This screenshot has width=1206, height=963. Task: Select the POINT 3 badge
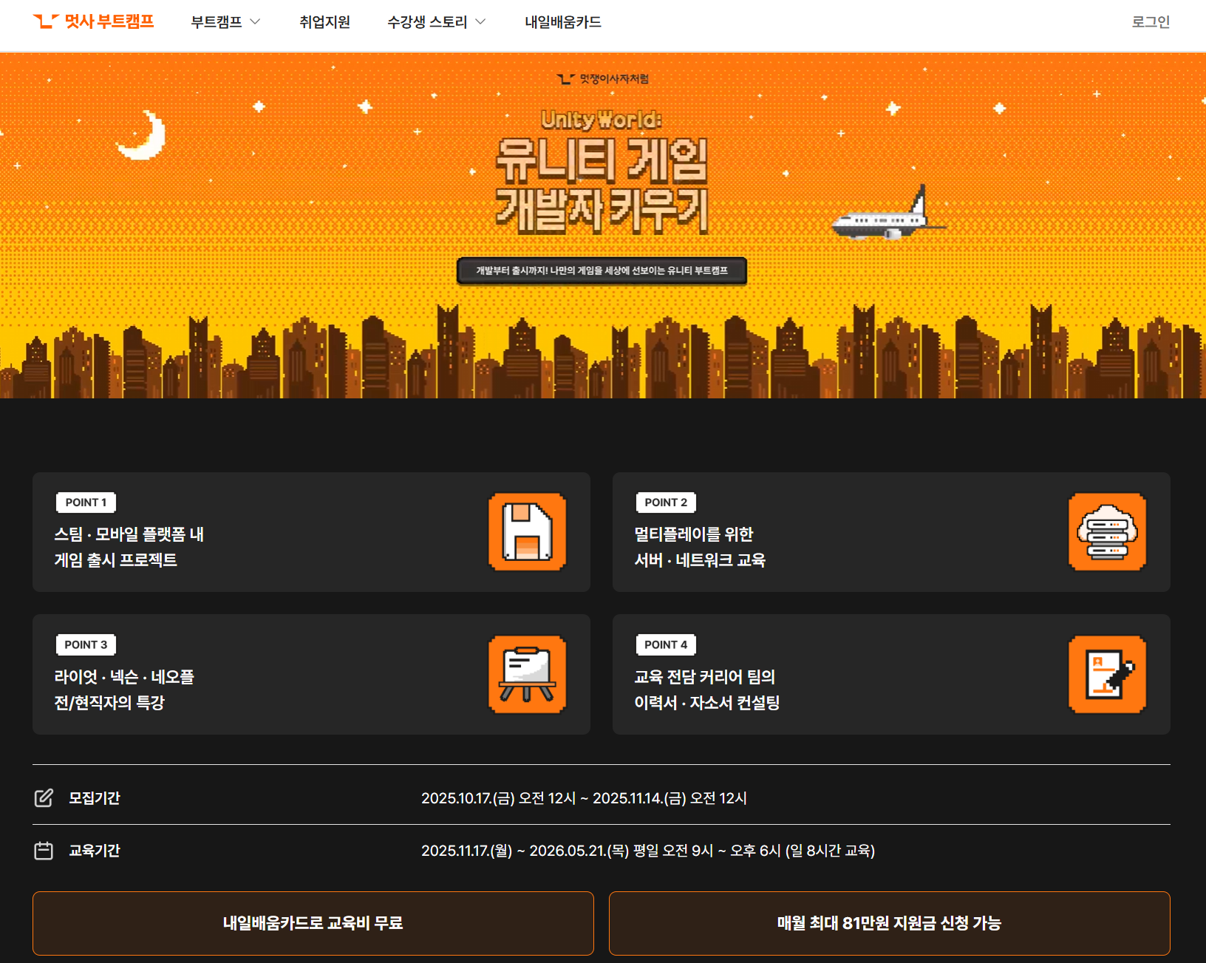(x=86, y=645)
